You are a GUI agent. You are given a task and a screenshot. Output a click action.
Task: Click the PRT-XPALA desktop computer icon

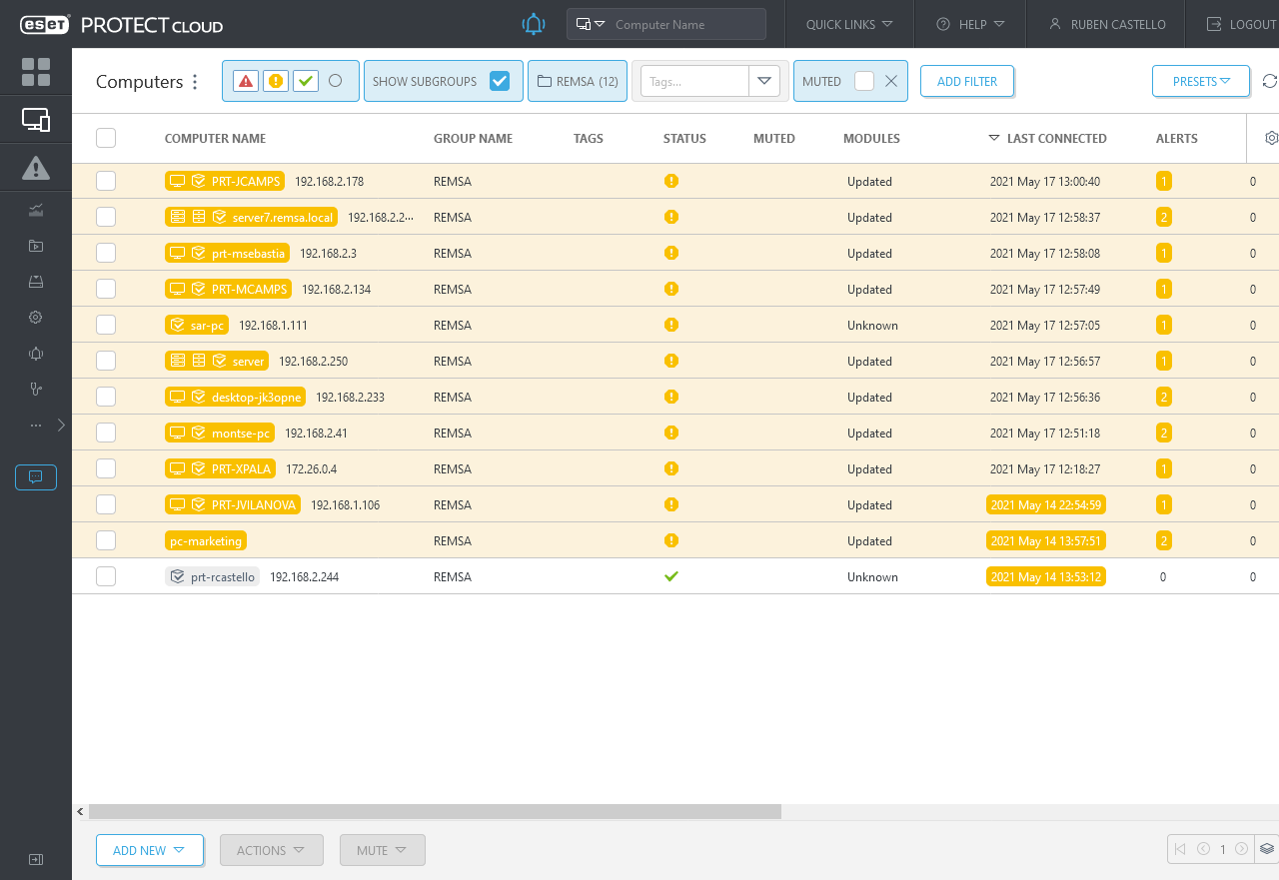click(178, 468)
